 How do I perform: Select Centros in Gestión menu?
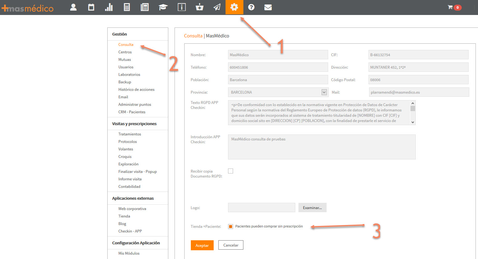click(125, 52)
